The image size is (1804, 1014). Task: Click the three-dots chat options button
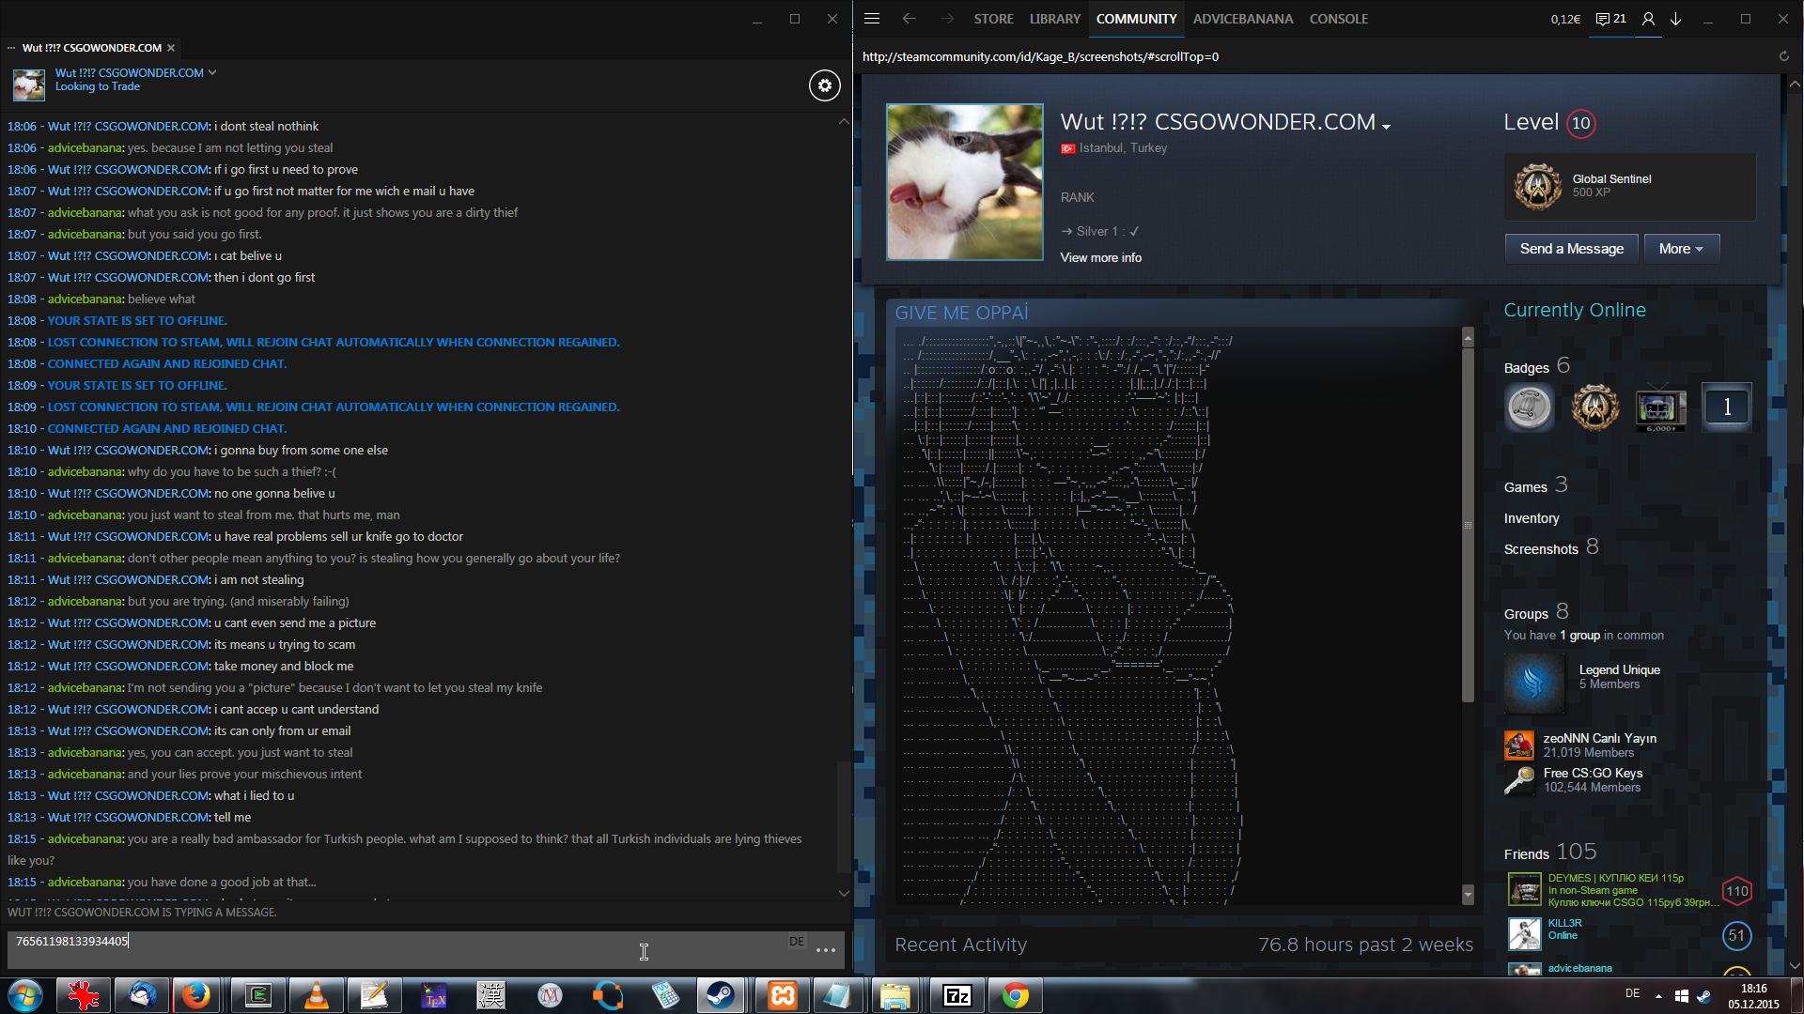(826, 950)
